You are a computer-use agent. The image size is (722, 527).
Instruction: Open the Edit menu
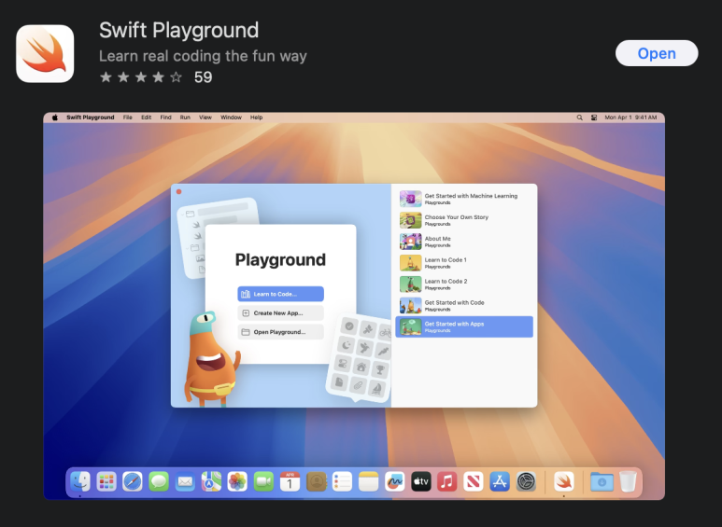pos(146,118)
